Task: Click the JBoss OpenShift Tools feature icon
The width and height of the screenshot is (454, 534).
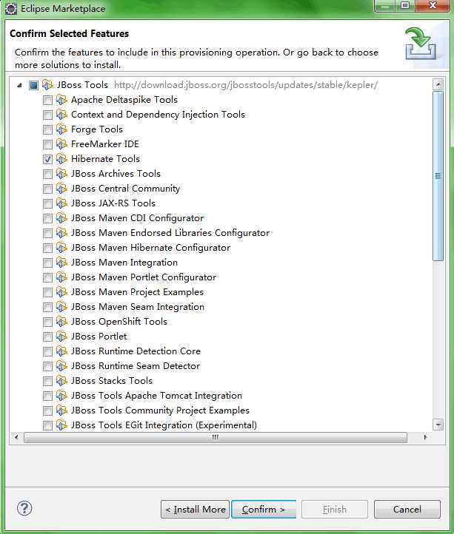Action: (x=61, y=322)
